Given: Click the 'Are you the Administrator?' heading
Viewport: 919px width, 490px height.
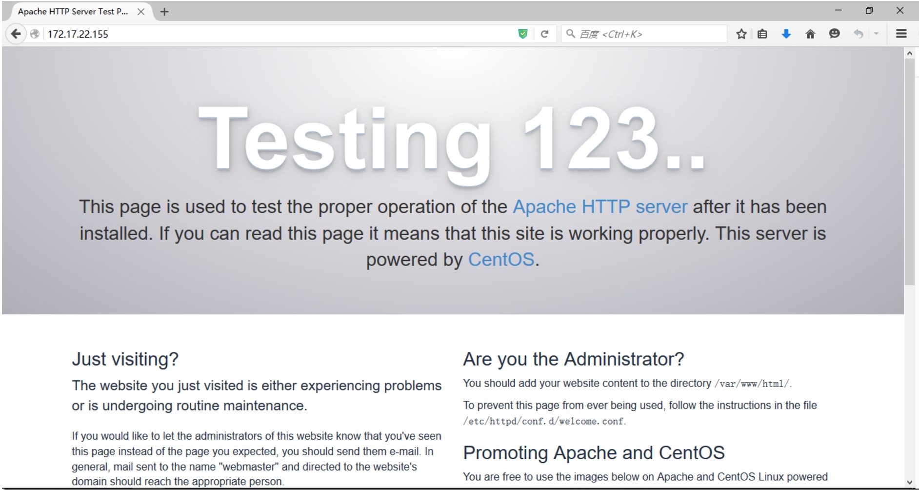Looking at the screenshot, I should [x=574, y=359].
